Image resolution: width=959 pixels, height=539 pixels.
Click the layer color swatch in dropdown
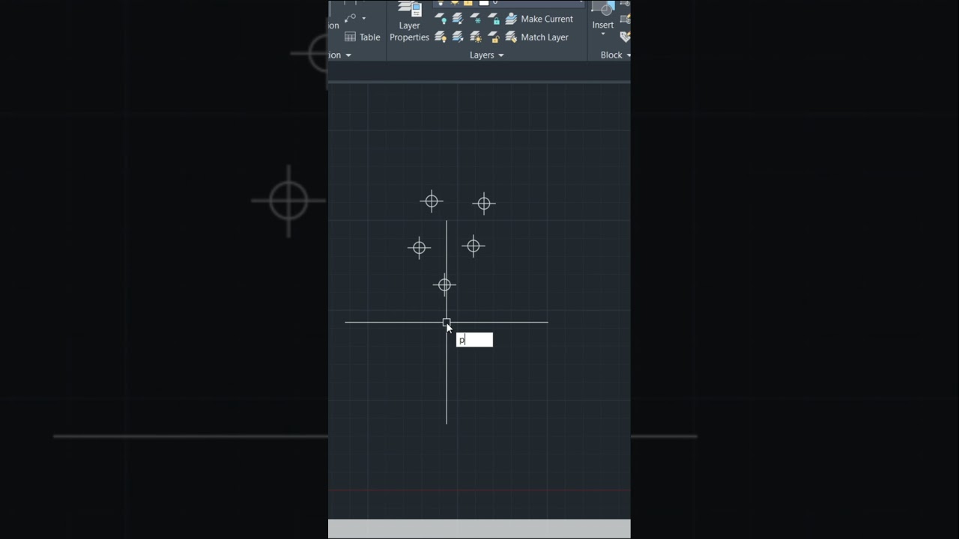point(484,3)
